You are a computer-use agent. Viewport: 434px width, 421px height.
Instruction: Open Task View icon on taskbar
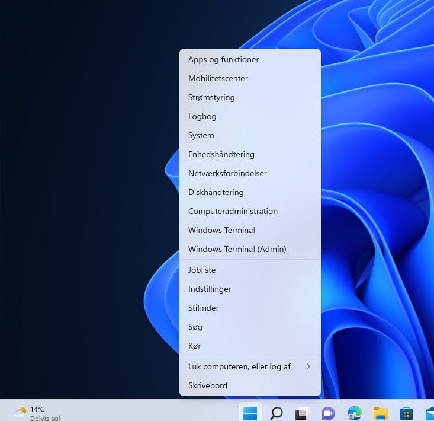[x=302, y=413]
